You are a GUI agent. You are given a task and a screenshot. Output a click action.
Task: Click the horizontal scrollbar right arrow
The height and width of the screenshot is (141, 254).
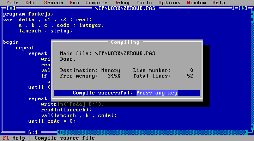(x=246, y=132)
